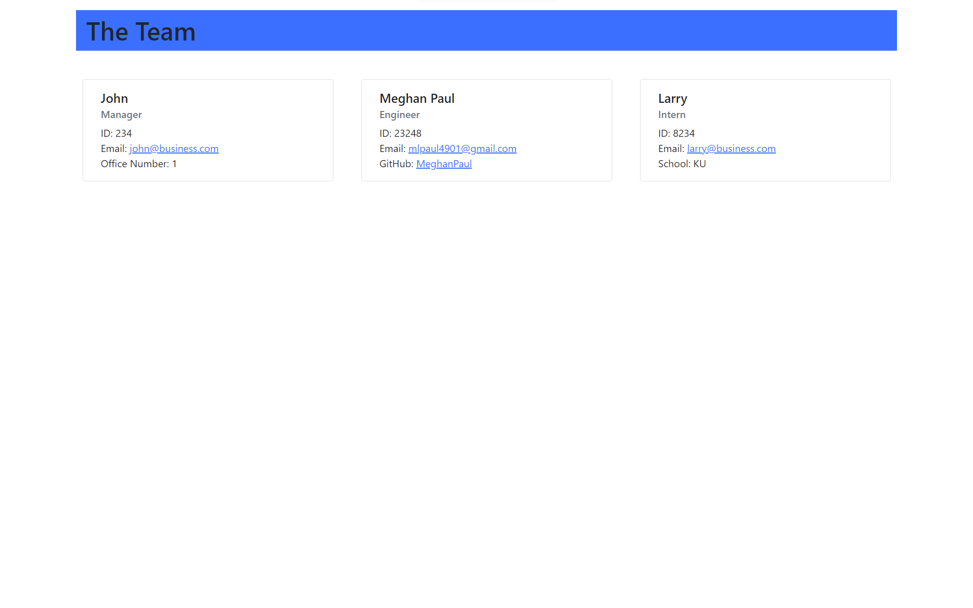Click the 'Intern' job title text

tap(671, 115)
